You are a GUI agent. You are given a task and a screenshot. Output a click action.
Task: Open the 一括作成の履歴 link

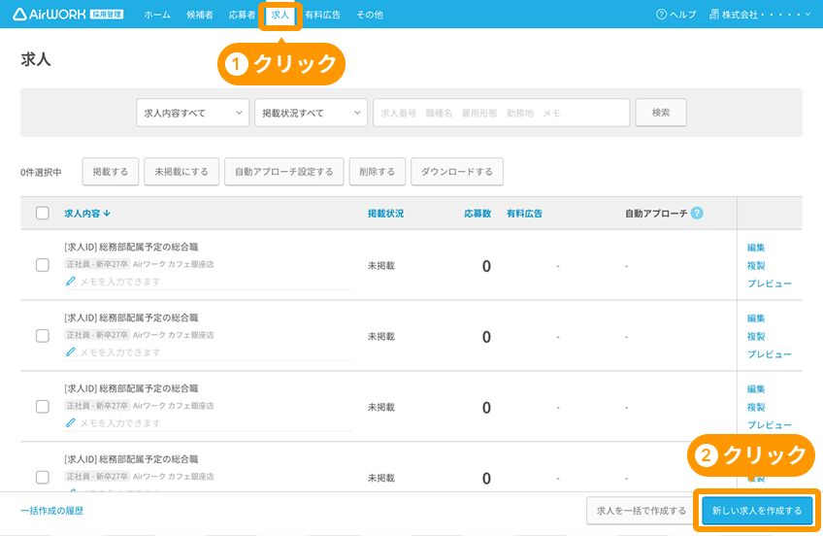[52, 511]
